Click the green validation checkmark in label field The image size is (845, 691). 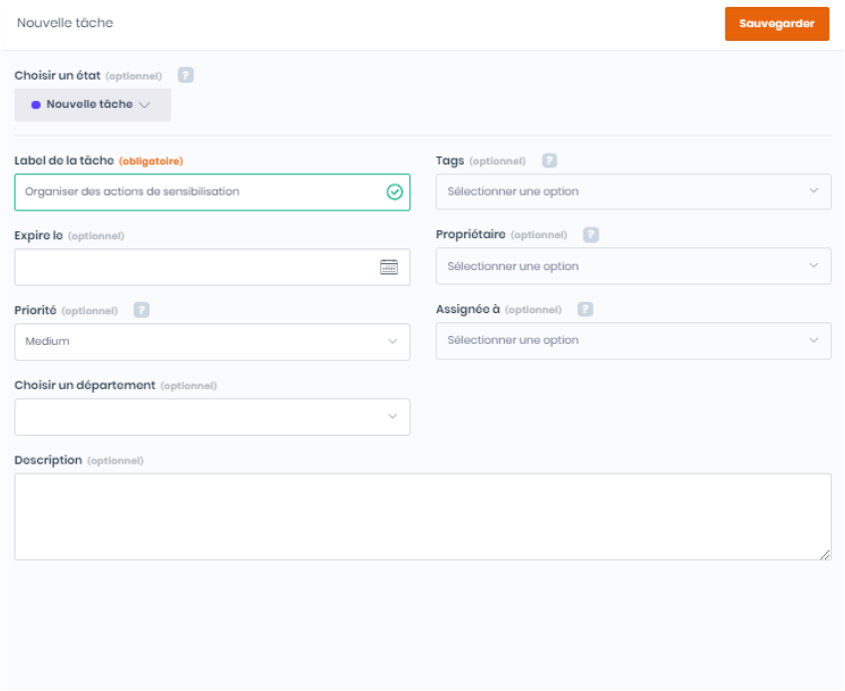[x=394, y=191]
